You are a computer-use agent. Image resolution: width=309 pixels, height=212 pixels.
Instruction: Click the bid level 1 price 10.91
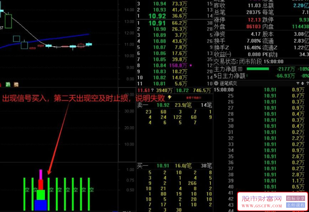coord(157,23)
